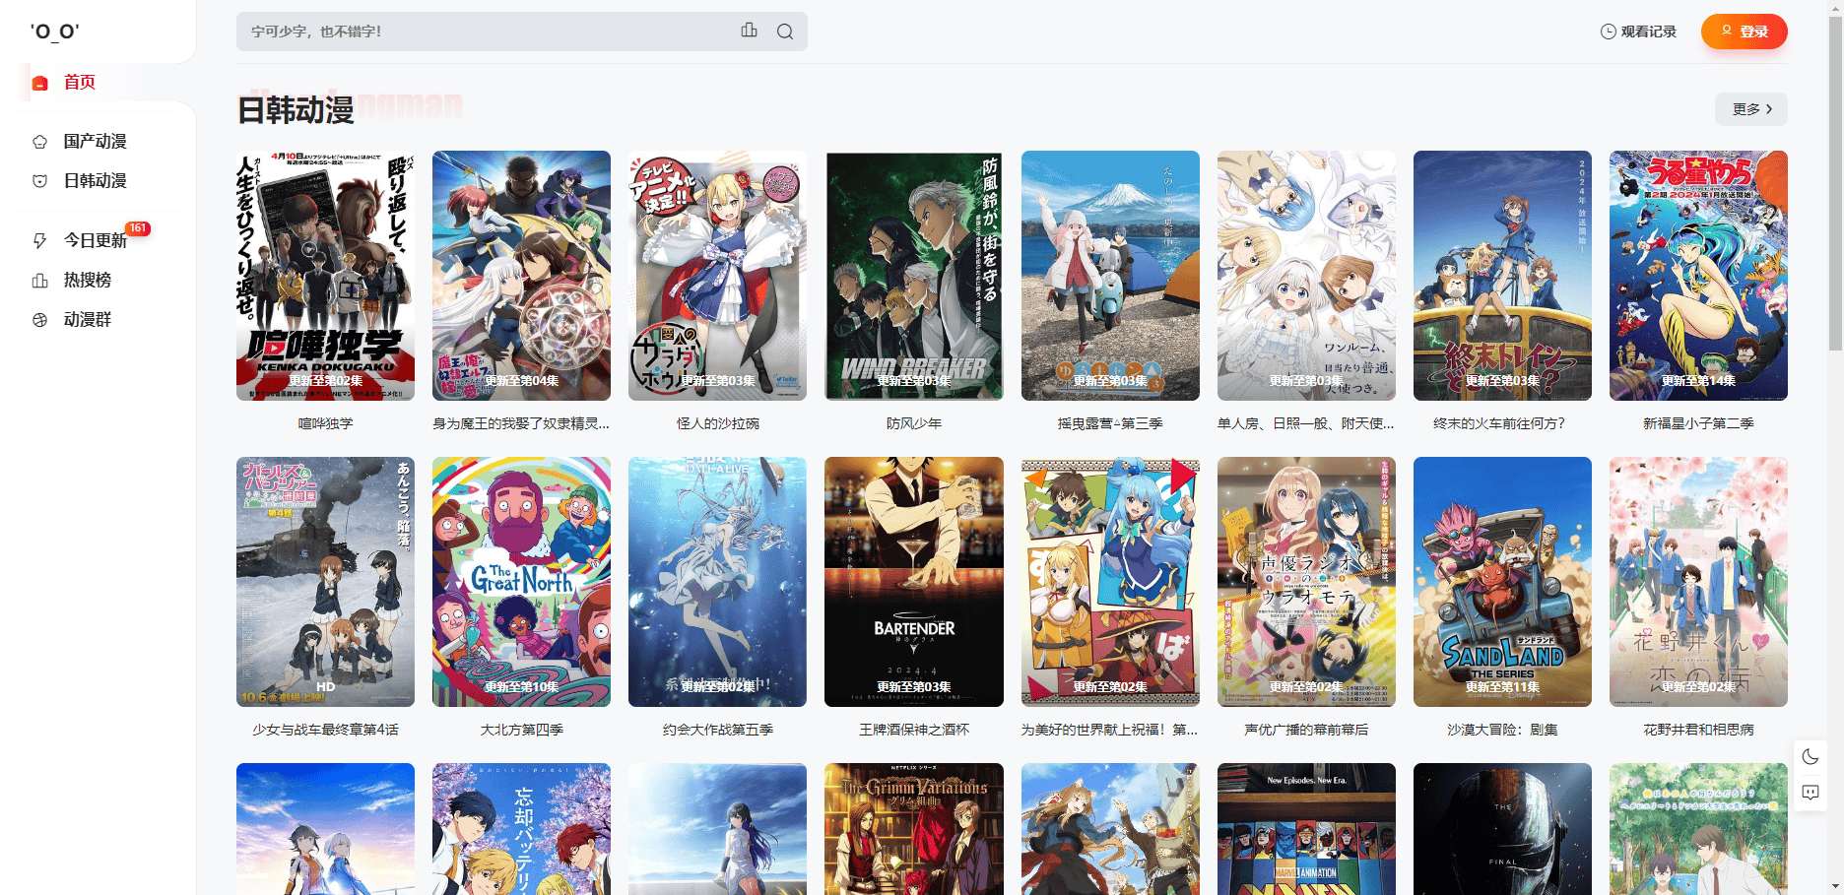Open The Grimm Variations poster
Screen dimensions: 1844x895
tap(914, 829)
